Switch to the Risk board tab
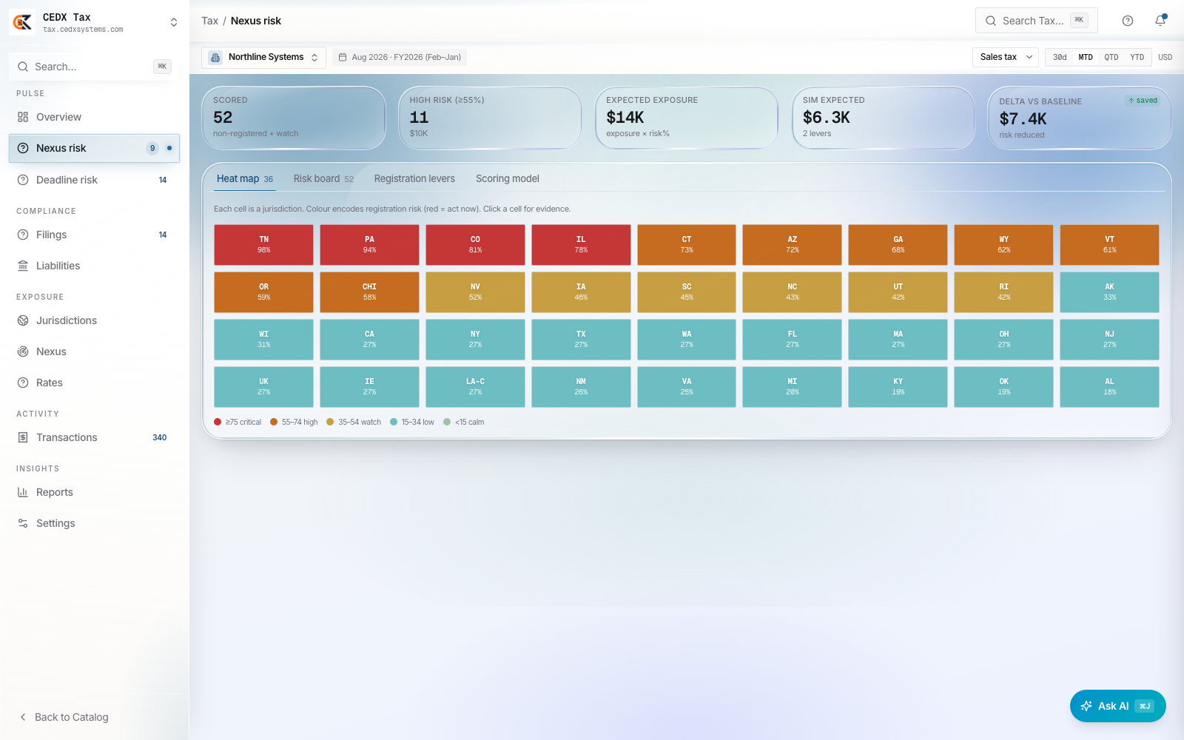The width and height of the screenshot is (1184, 740). tap(323, 178)
